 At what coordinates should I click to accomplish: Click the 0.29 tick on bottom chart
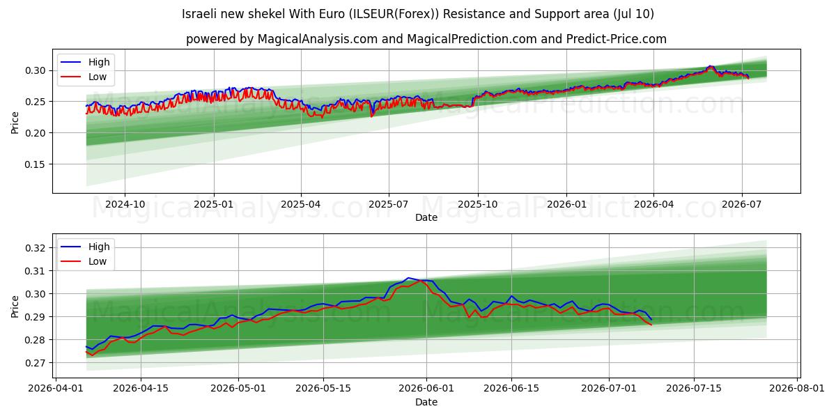coord(37,317)
